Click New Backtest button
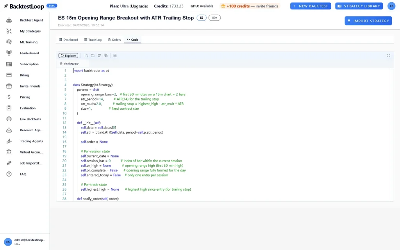This screenshot has height=250, width=400. pyautogui.click(x=311, y=6)
